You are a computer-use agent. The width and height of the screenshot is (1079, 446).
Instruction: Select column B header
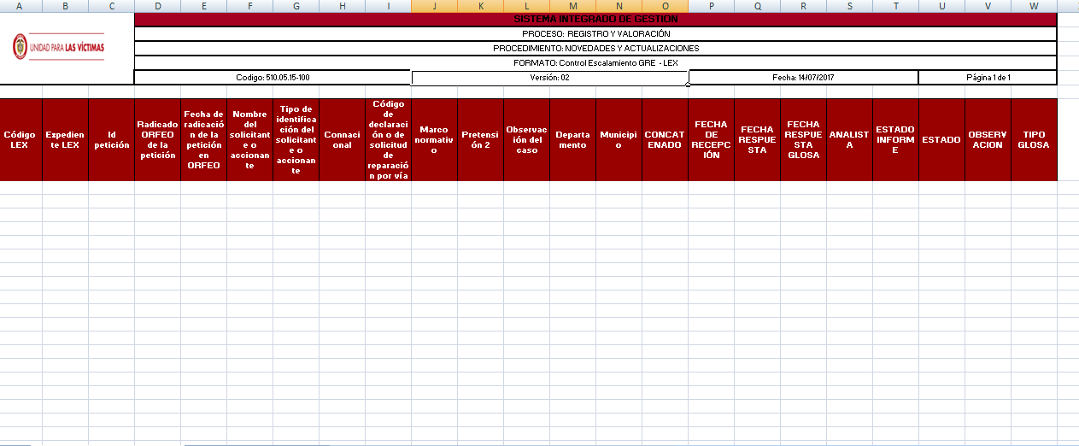tap(65, 6)
